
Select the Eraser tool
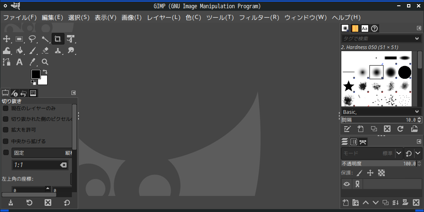click(45, 50)
